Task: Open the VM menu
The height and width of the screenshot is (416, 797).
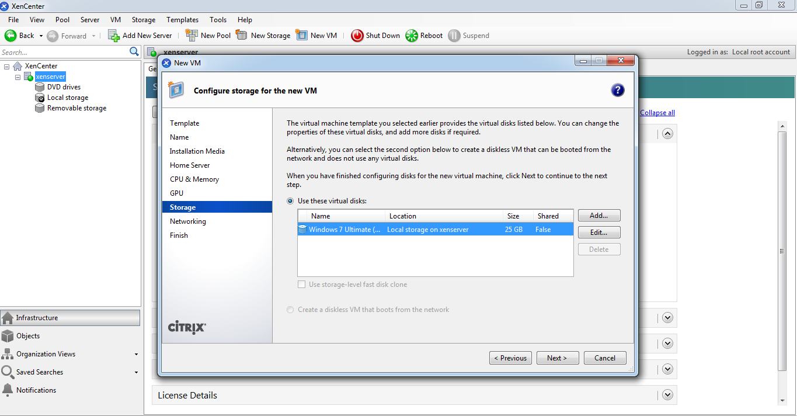Action: [116, 20]
